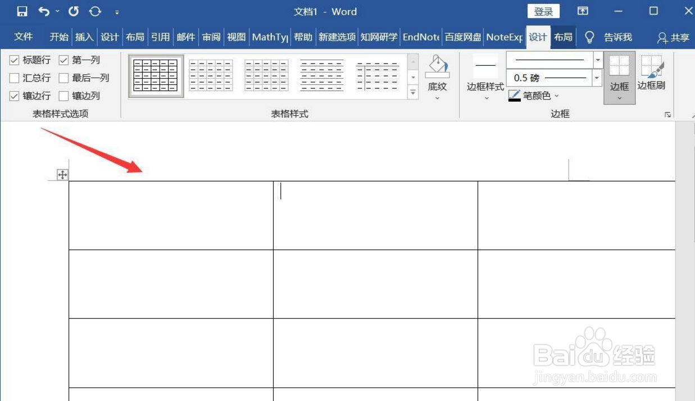
Task: Switch to the 审阅 tab
Action: pyautogui.click(x=211, y=37)
